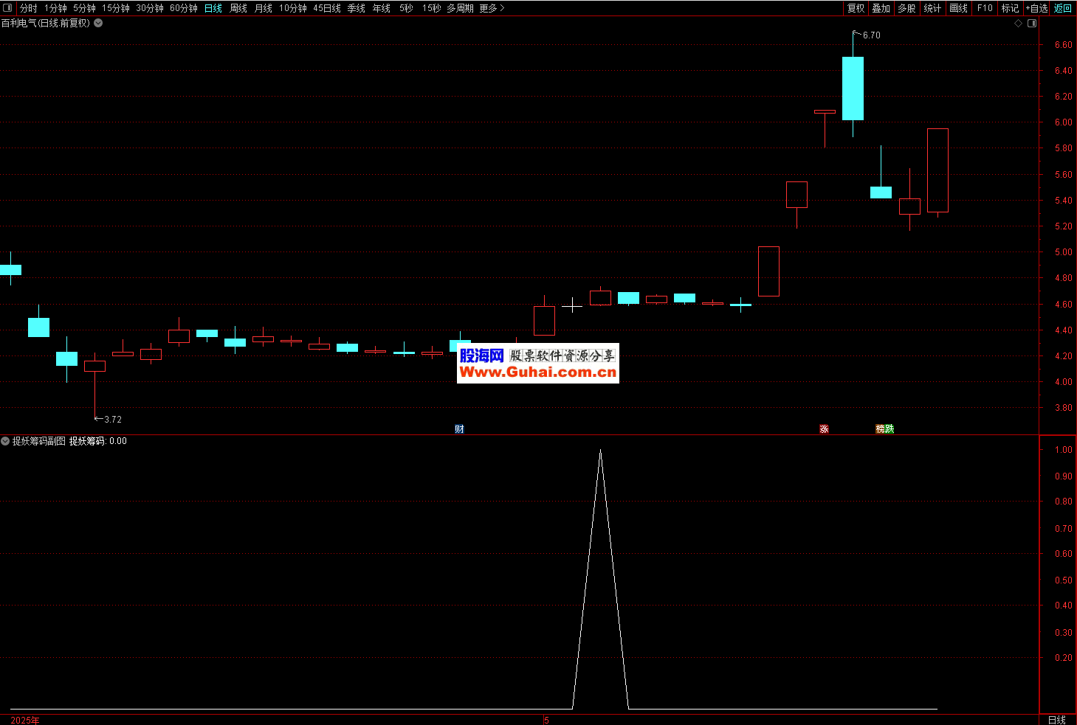Open the 百利电气 stock title dropdown arrow
This screenshot has height=725, width=1077.
point(98,23)
